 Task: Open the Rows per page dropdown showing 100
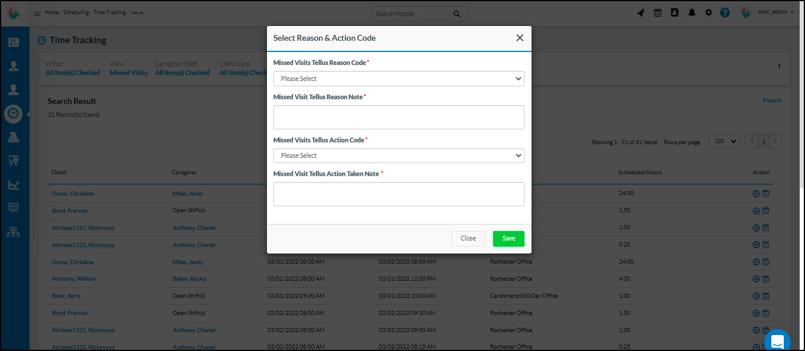(723, 141)
